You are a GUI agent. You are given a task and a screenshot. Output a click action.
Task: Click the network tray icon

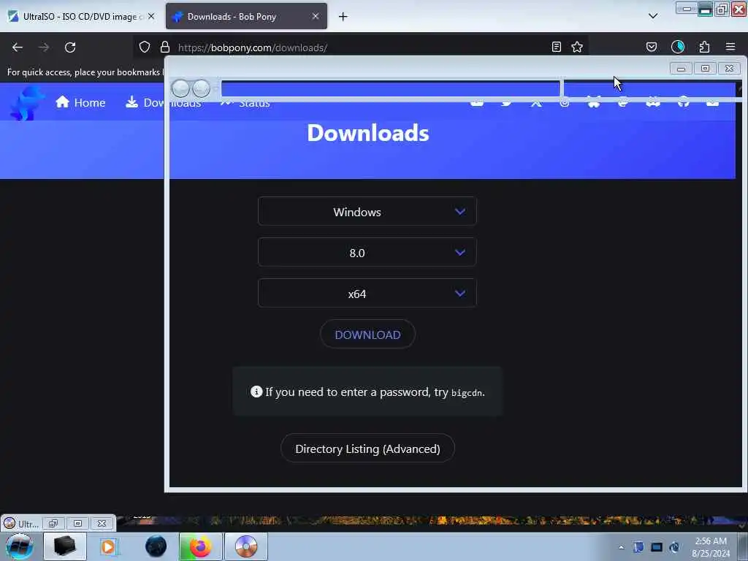tap(657, 548)
